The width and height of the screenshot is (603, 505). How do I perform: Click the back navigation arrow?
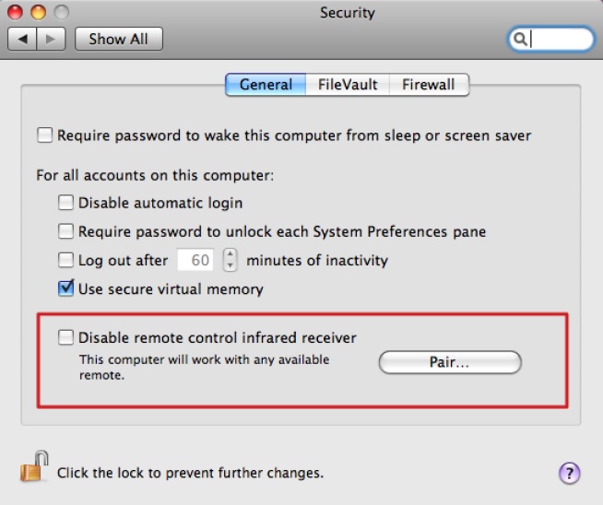point(21,39)
